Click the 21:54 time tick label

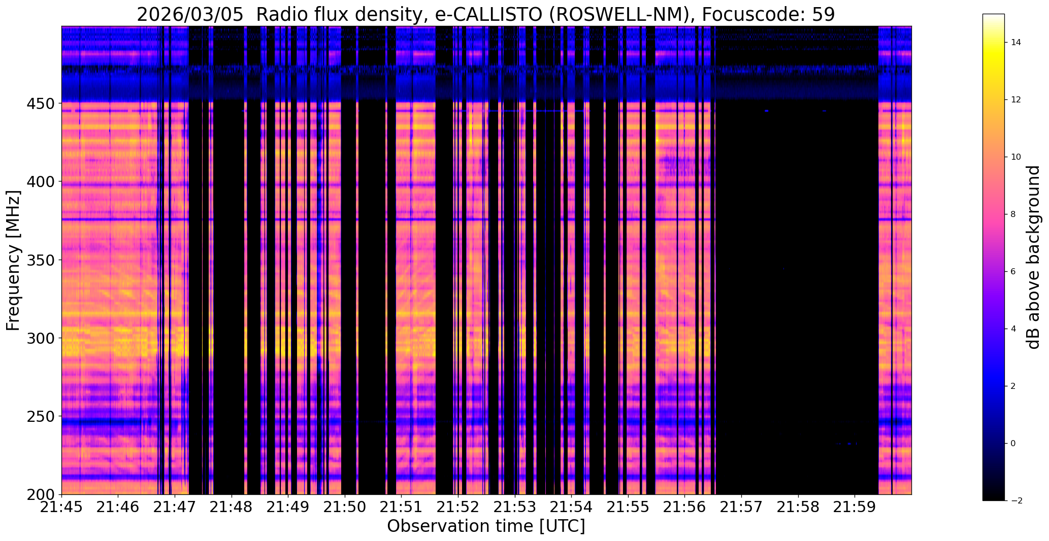[572, 508]
